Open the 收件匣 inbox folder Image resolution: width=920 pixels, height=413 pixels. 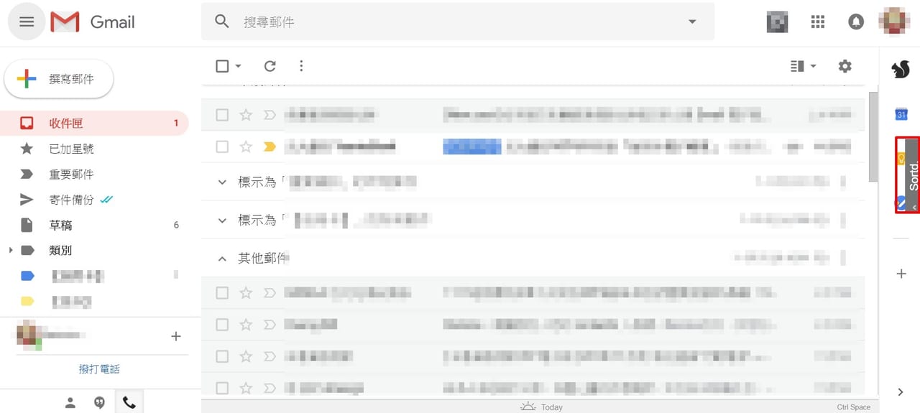coord(94,123)
